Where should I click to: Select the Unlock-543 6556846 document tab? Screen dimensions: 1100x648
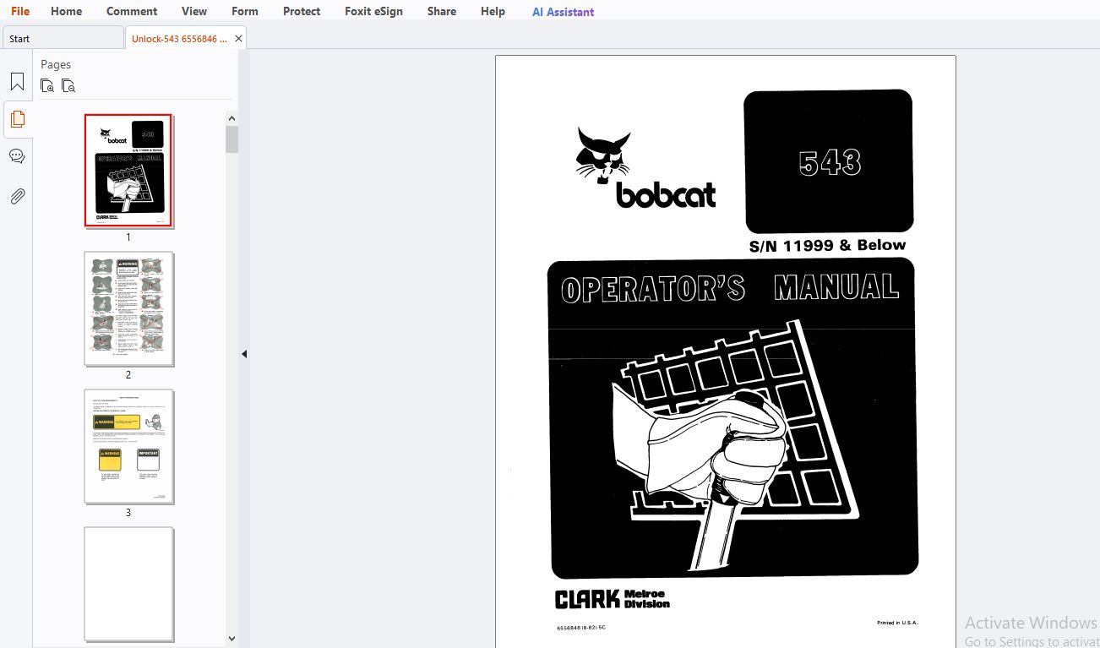[179, 38]
